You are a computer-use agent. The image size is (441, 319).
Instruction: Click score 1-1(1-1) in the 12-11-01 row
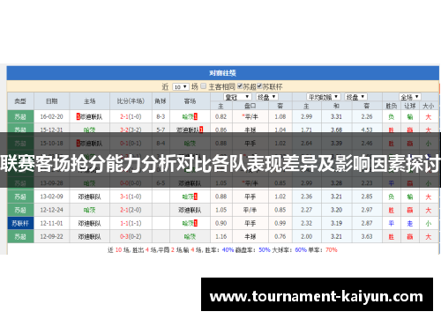[131, 223]
